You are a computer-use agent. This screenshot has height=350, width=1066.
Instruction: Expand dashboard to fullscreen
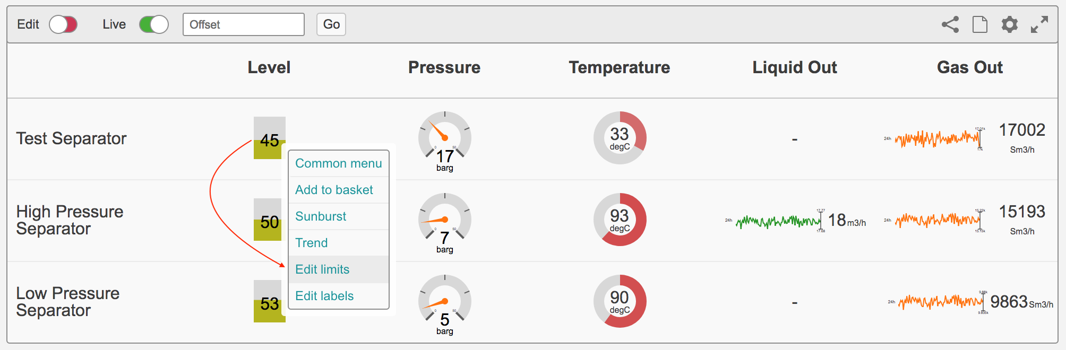coord(1039,24)
